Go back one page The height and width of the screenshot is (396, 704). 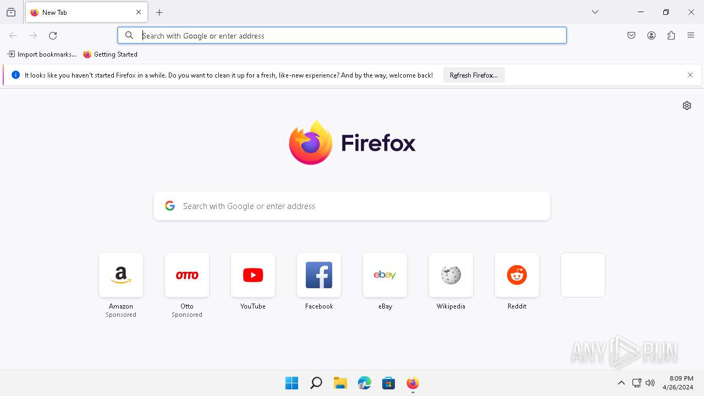tap(13, 35)
